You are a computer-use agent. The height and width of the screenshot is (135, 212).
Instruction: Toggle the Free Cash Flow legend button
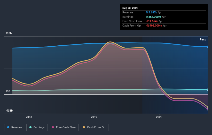coord(64,127)
